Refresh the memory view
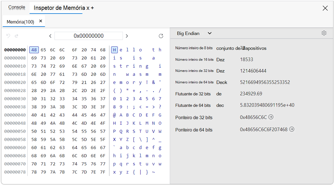The width and height of the screenshot is (335, 186). click(x=161, y=36)
